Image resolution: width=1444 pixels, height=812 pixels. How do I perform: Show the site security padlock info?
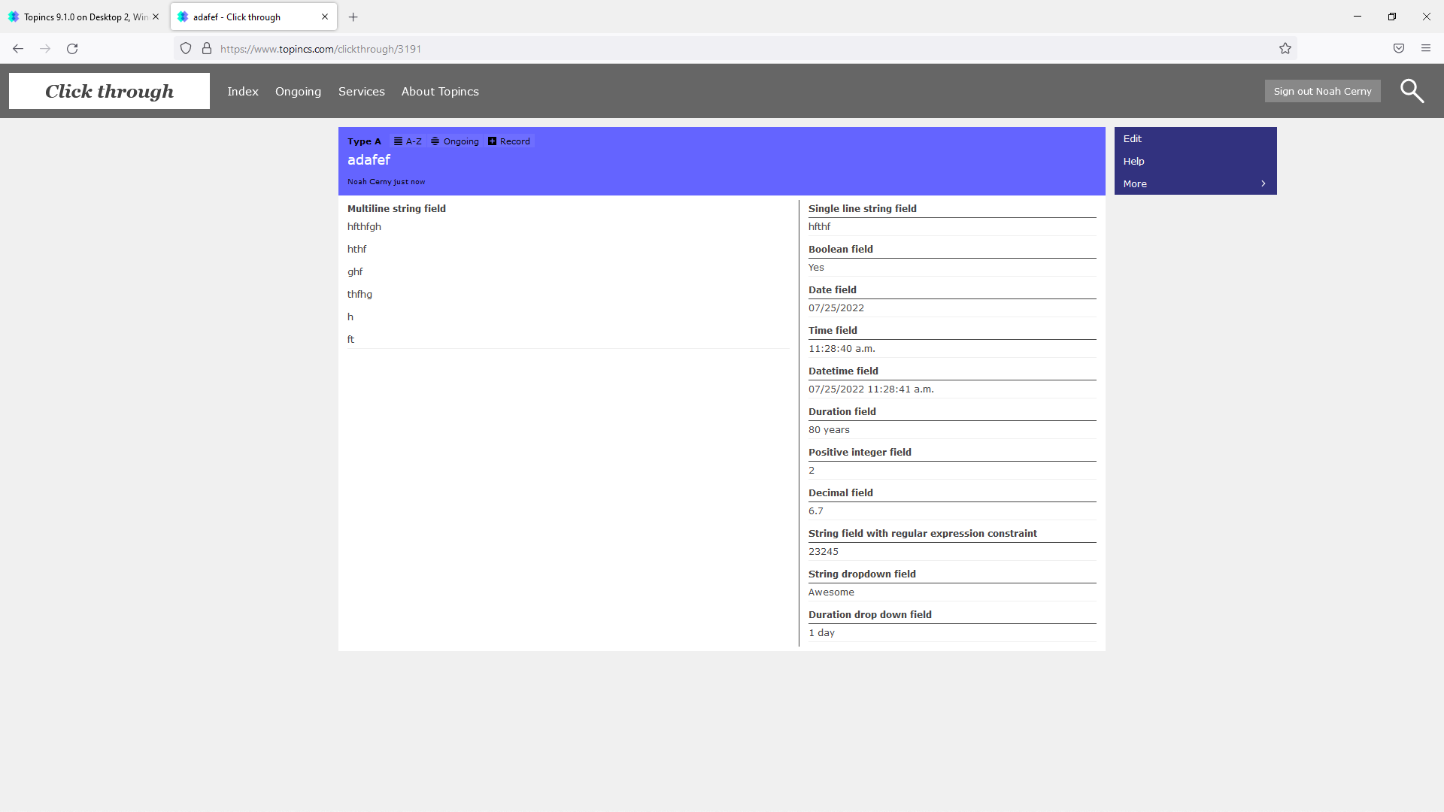tap(207, 49)
